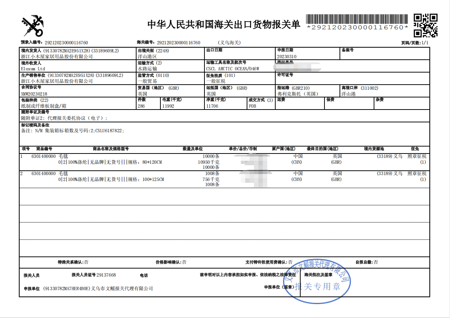This screenshot has height=318, width=450.
Task: Click the (义乌海关) label
Action: [229, 43]
